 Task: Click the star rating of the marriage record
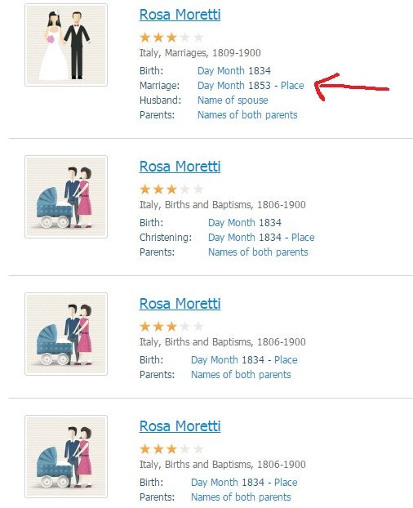coord(171,38)
